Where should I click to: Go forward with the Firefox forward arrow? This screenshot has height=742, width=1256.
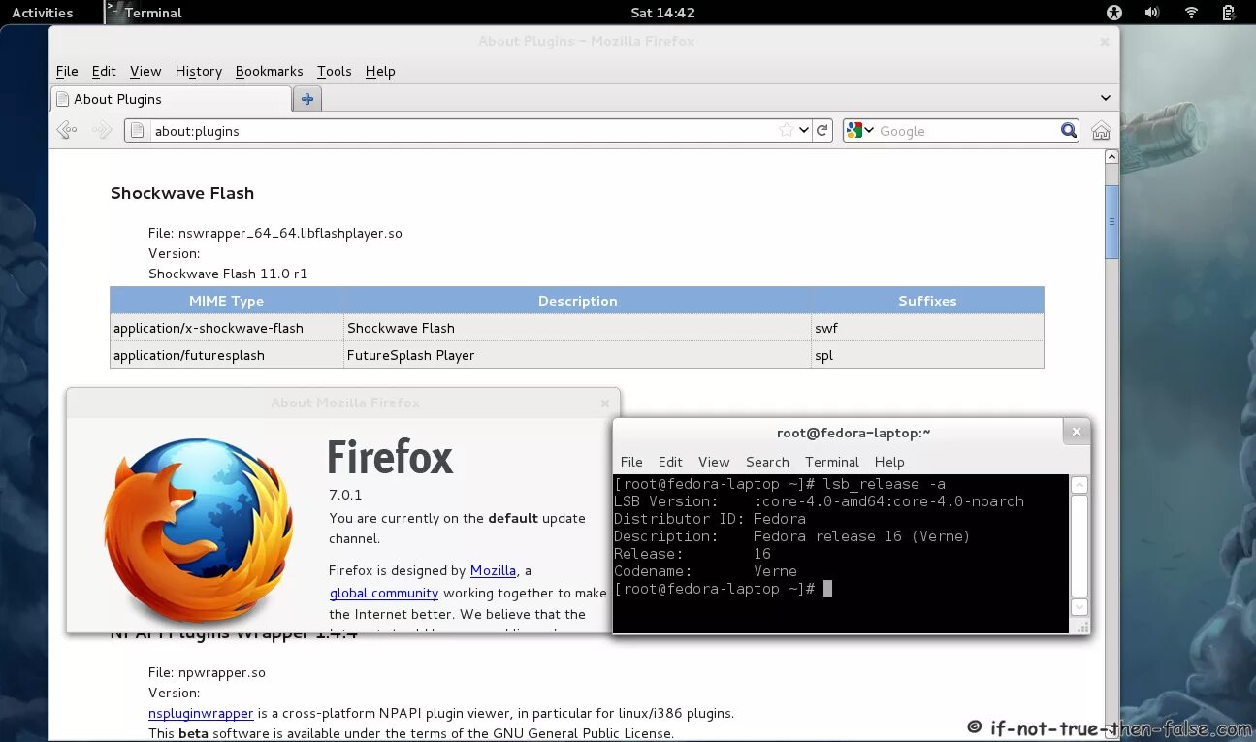point(102,130)
